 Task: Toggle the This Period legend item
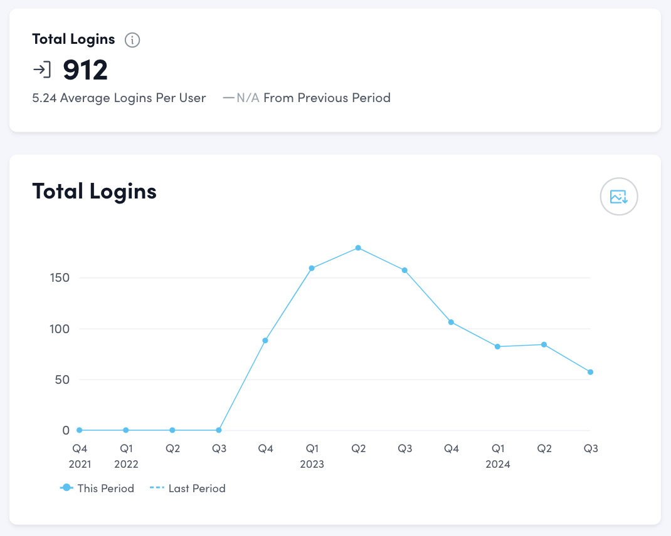coord(97,488)
